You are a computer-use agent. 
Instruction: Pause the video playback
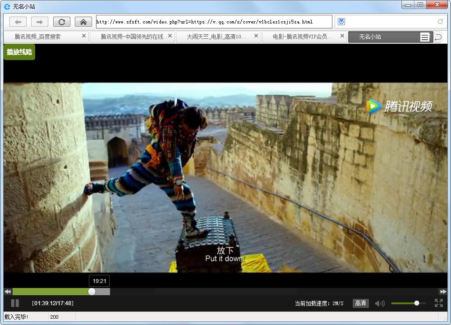pos(15,303)
